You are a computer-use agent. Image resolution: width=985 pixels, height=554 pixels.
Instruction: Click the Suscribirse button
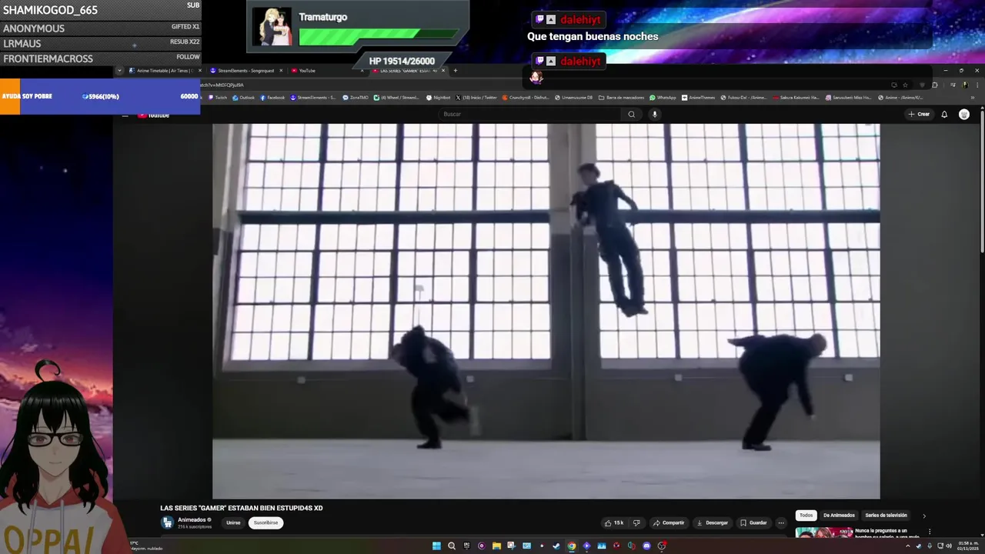tap(265, 522)
